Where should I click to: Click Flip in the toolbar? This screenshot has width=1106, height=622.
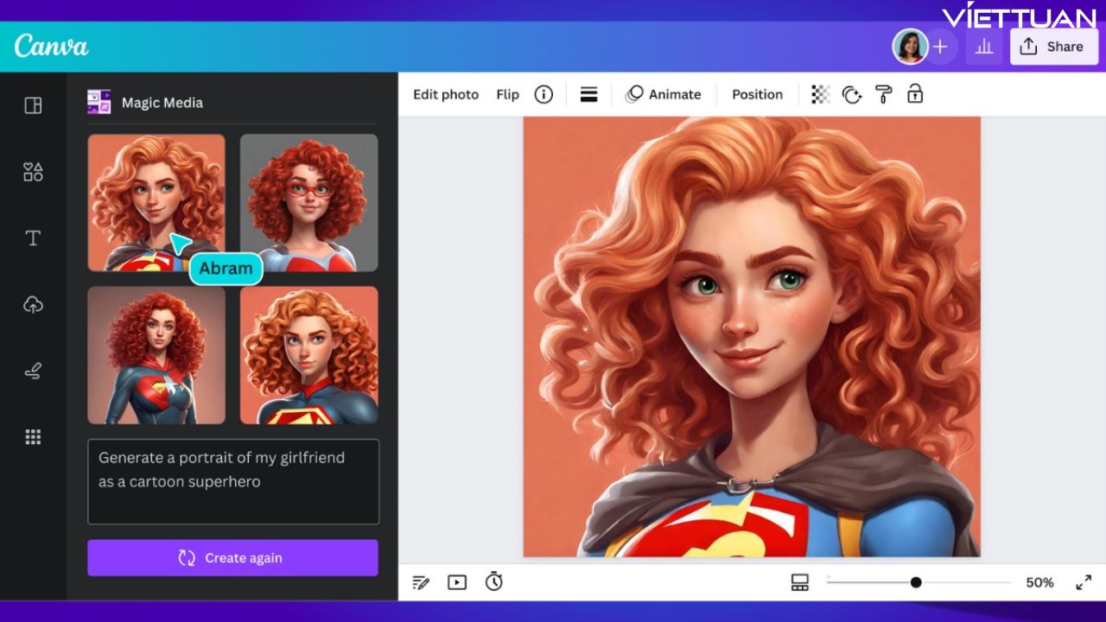click(507, 95)
